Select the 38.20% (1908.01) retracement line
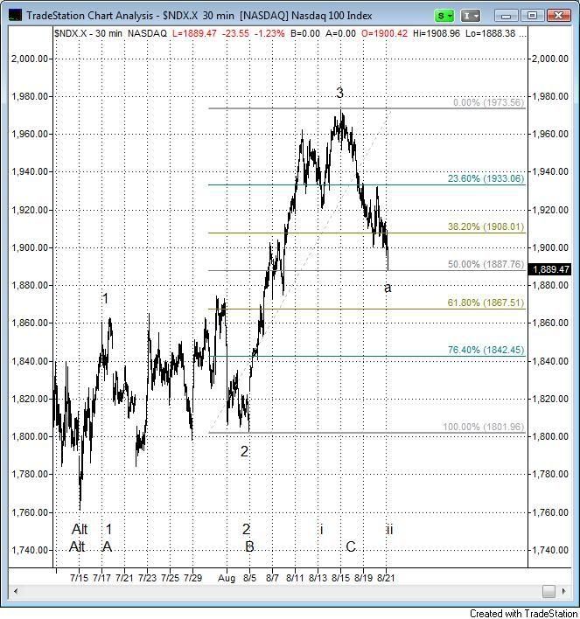 (x=262, y=233)
